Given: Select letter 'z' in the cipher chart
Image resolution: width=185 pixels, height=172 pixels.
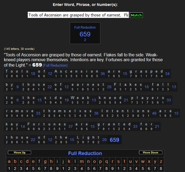Looking at the screenshot, I should [161, 162].
